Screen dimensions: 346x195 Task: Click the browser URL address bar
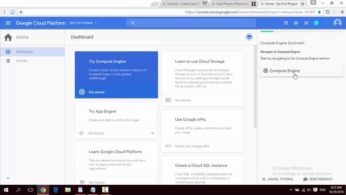[170, 12]
